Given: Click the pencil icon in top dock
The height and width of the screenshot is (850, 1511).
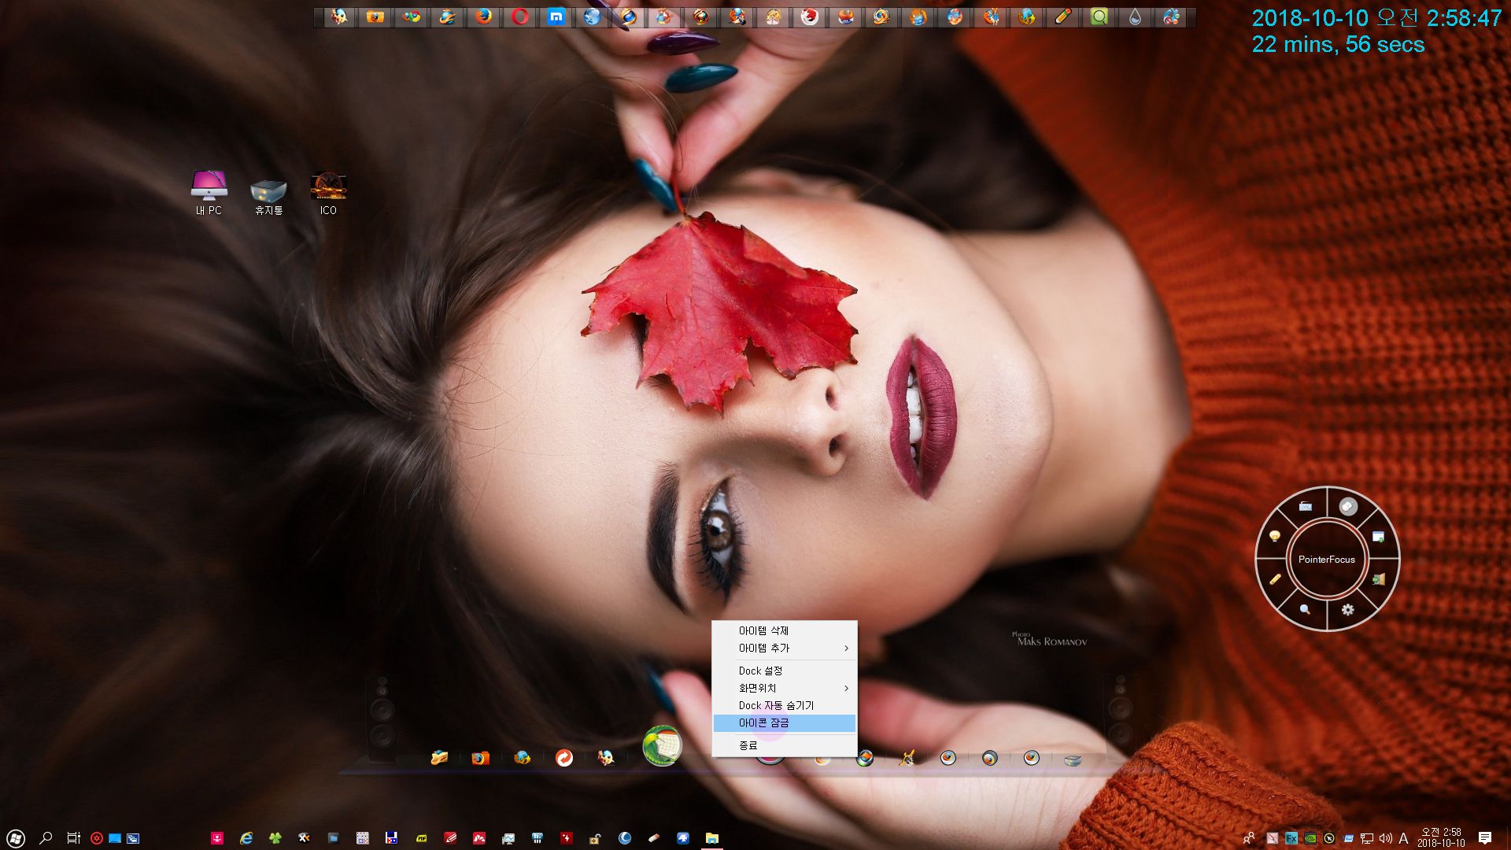Looking at the screenshot, I should click(x=1063, y=17).
